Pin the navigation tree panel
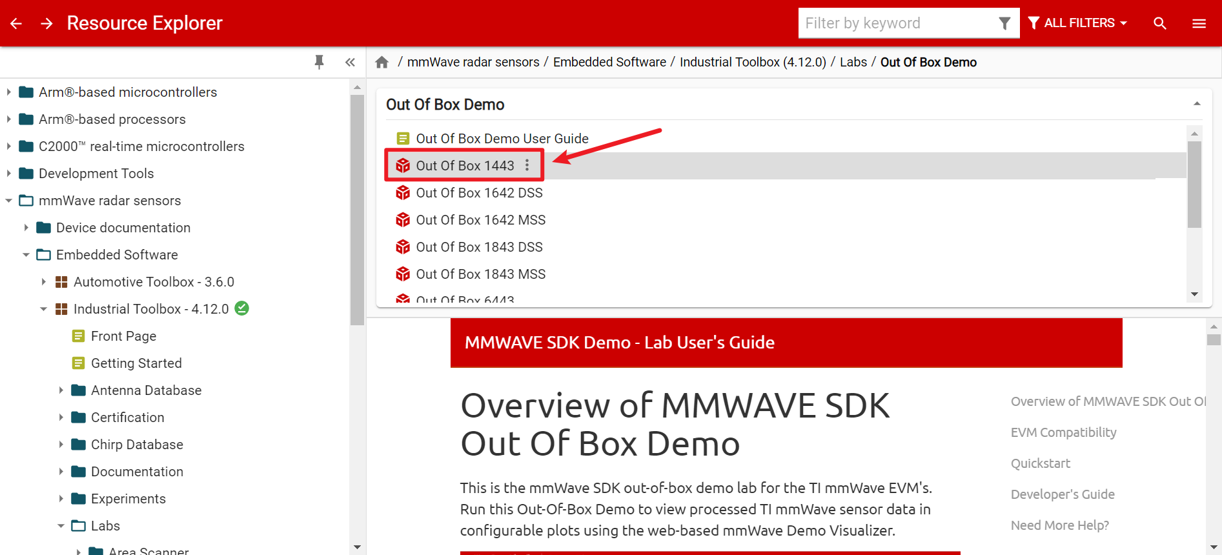1222x555 pixels. [x=319, y=62]
